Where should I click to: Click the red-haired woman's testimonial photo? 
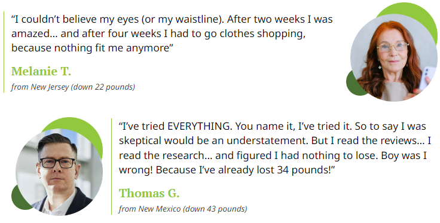pyautogui.click(x=394, y=57)
